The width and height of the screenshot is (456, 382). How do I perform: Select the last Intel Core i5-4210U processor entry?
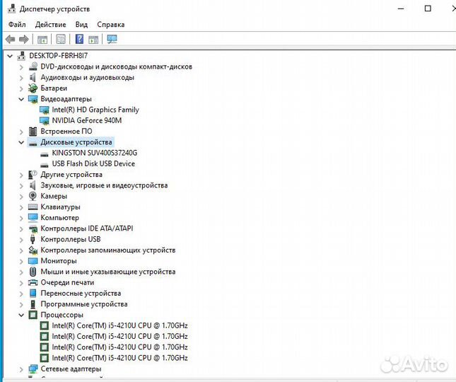coord(119,358)
